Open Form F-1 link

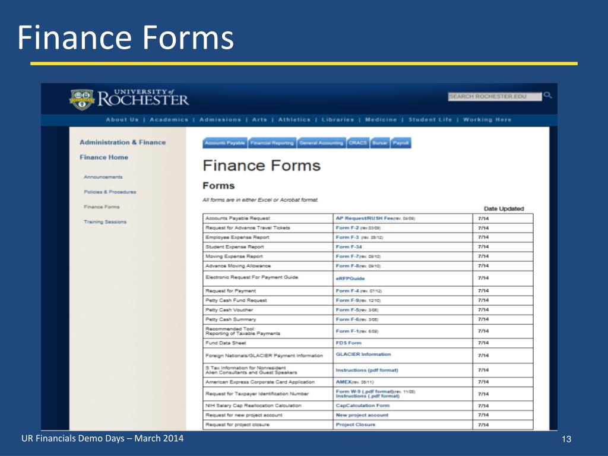347,331
